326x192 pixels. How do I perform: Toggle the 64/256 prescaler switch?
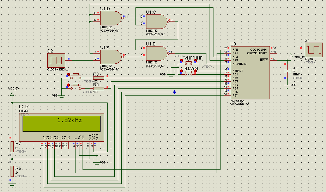188,73
